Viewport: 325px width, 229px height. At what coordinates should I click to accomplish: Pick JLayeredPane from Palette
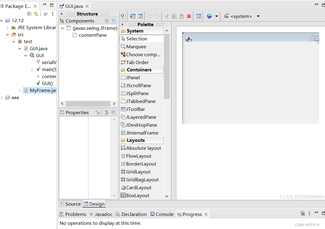142,117
